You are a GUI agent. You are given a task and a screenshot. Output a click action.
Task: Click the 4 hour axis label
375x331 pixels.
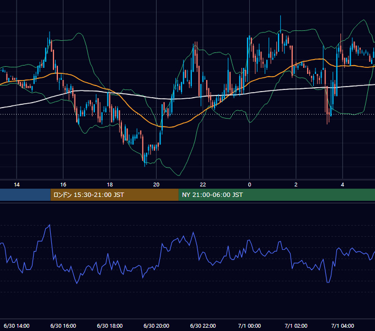[342, 185]
